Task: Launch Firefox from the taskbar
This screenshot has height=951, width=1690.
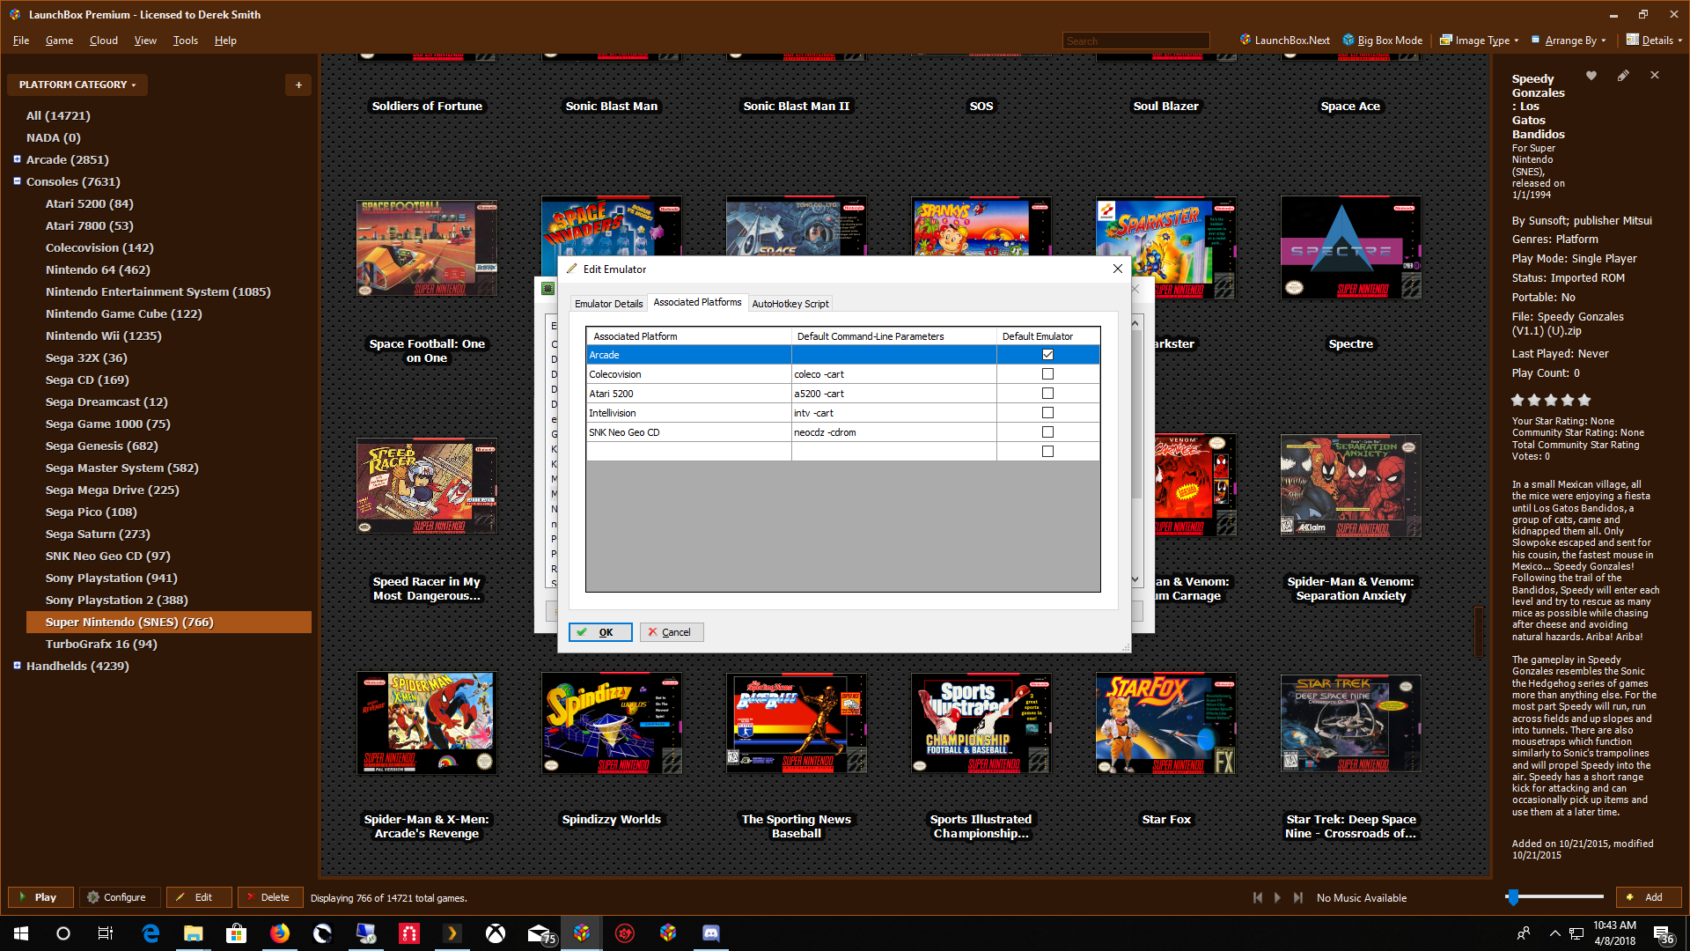Action: tap(280, 933)
